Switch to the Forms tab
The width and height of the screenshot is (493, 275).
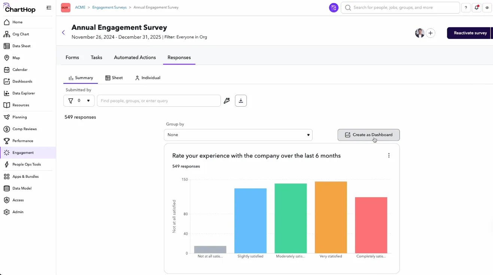tap(72, 57)
